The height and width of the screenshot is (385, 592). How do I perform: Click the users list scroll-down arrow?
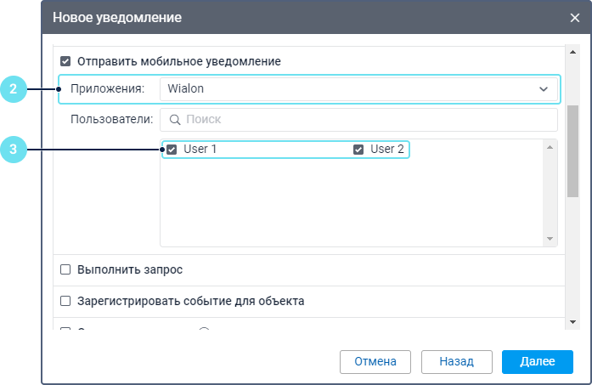click(550, 239)
